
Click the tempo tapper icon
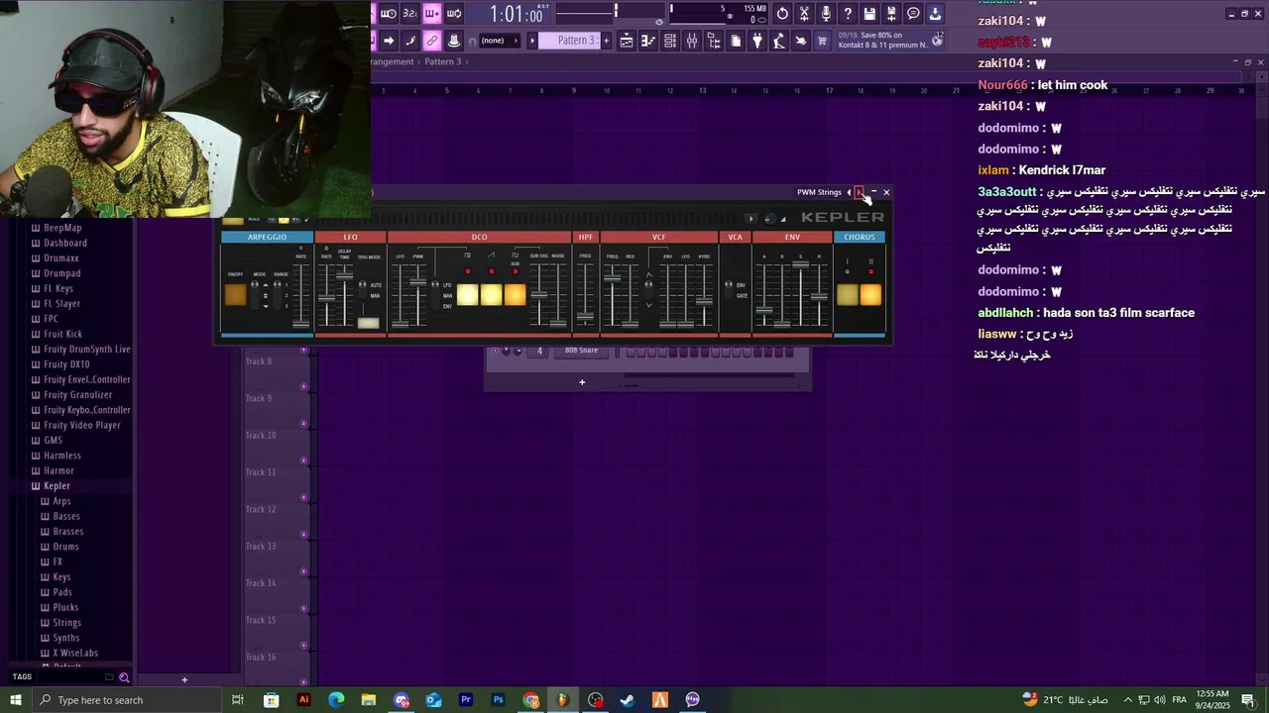coord(779,41)
